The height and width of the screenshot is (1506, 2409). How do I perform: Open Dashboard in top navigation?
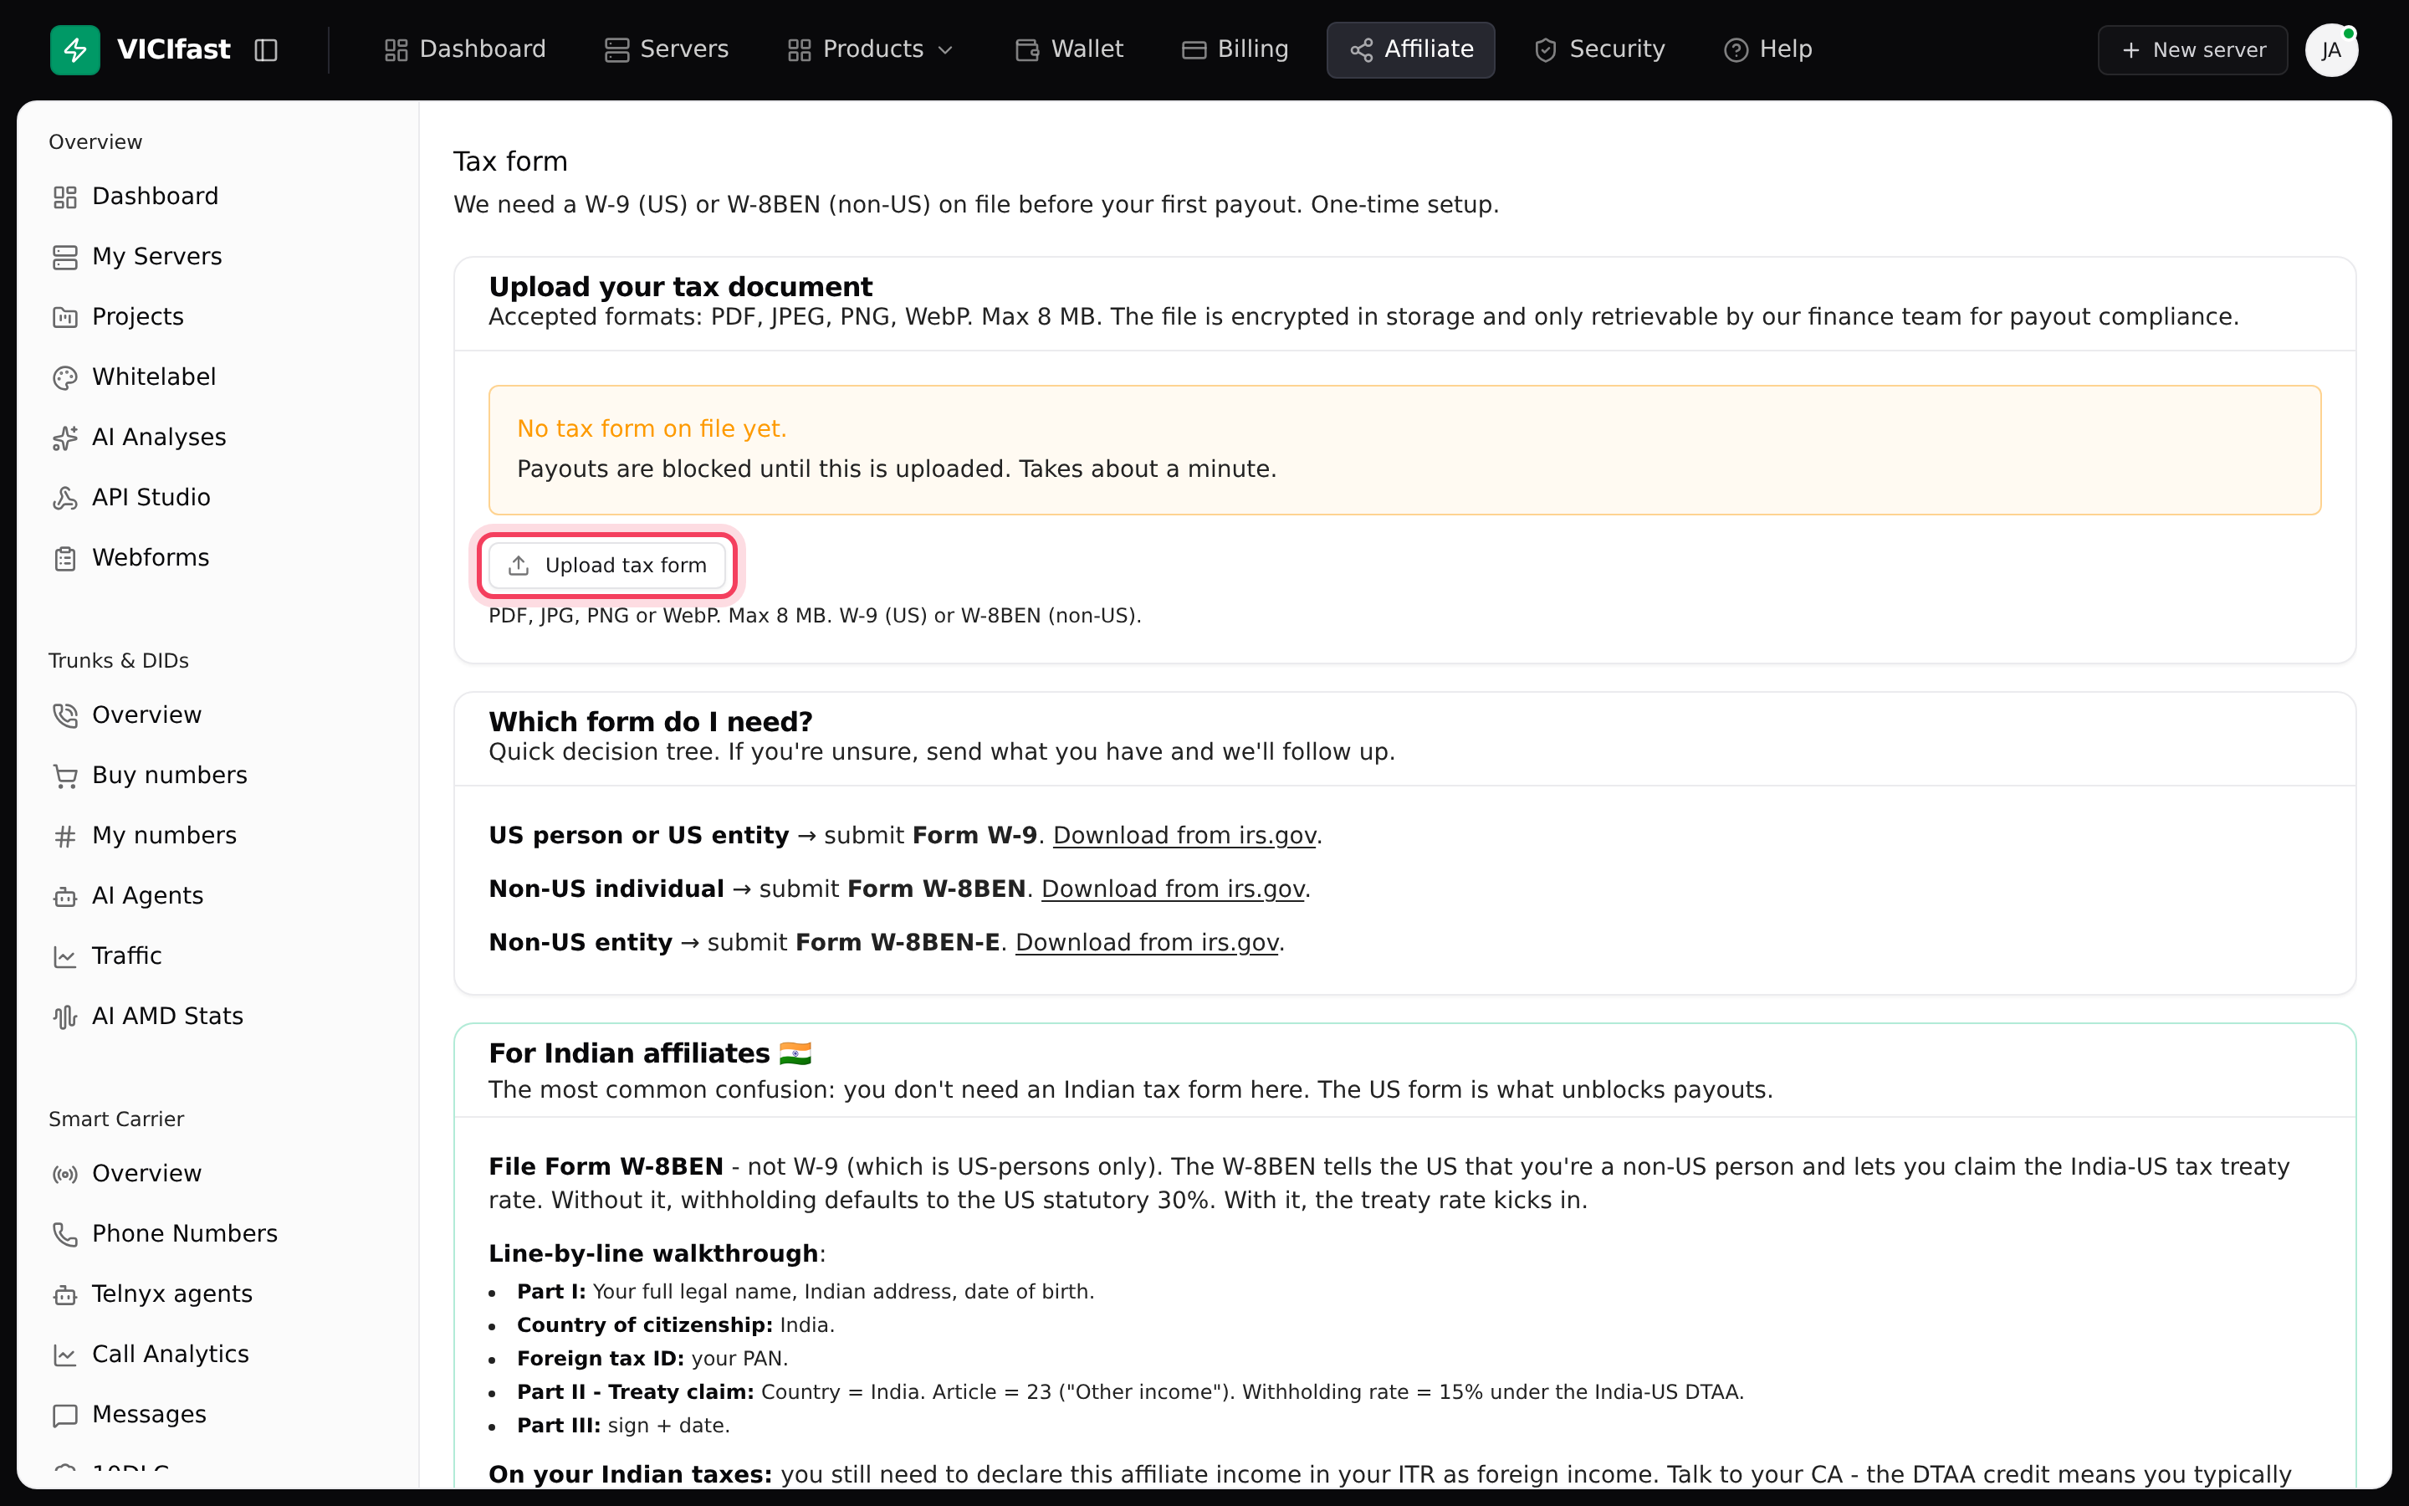click(x=465, y=50)
